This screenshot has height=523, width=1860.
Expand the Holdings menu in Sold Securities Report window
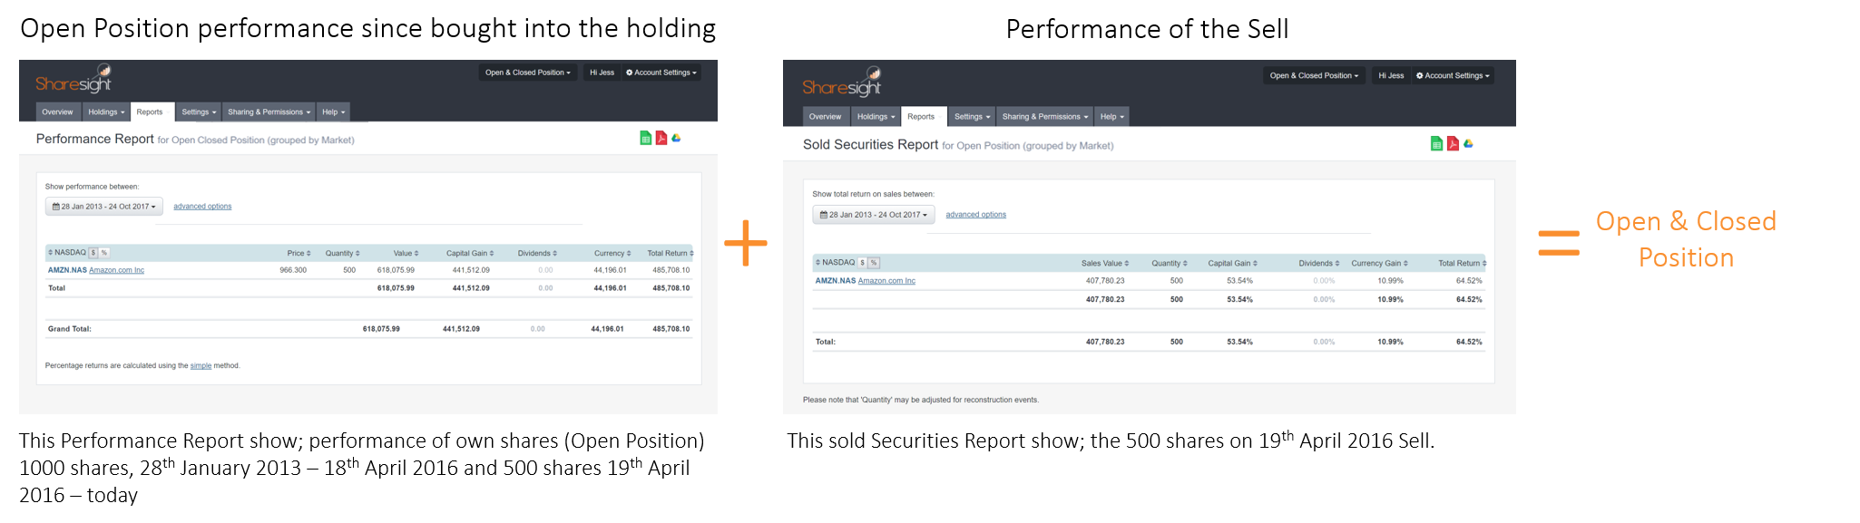pyautogui.click(x=876, y=116)
